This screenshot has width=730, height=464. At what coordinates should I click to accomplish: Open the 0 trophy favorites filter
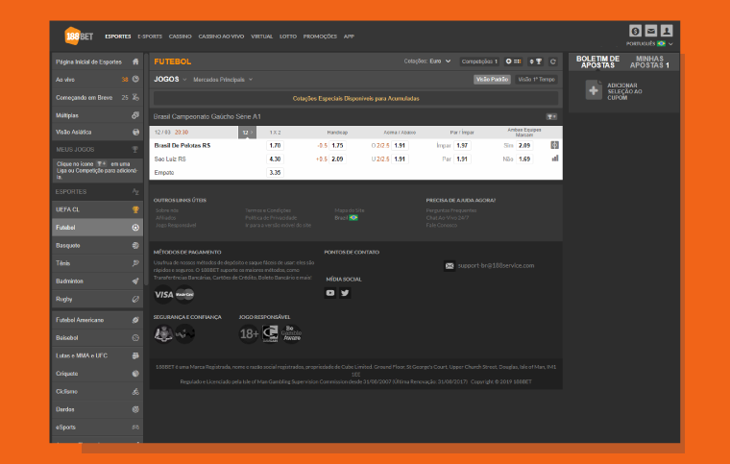(x=536, y=61)
